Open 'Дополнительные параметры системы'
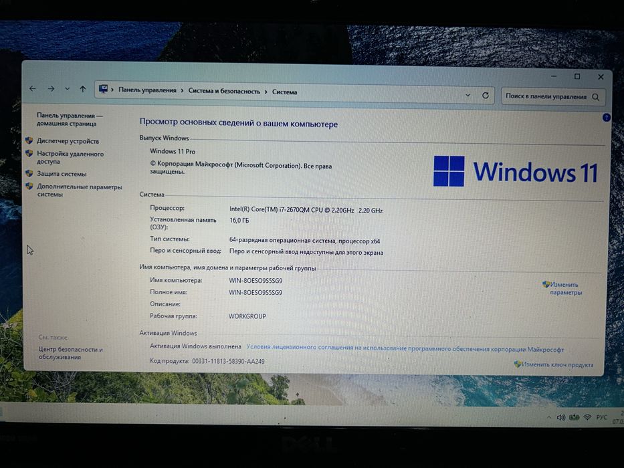Screen dimensions: 624x468 pos(79,191)
